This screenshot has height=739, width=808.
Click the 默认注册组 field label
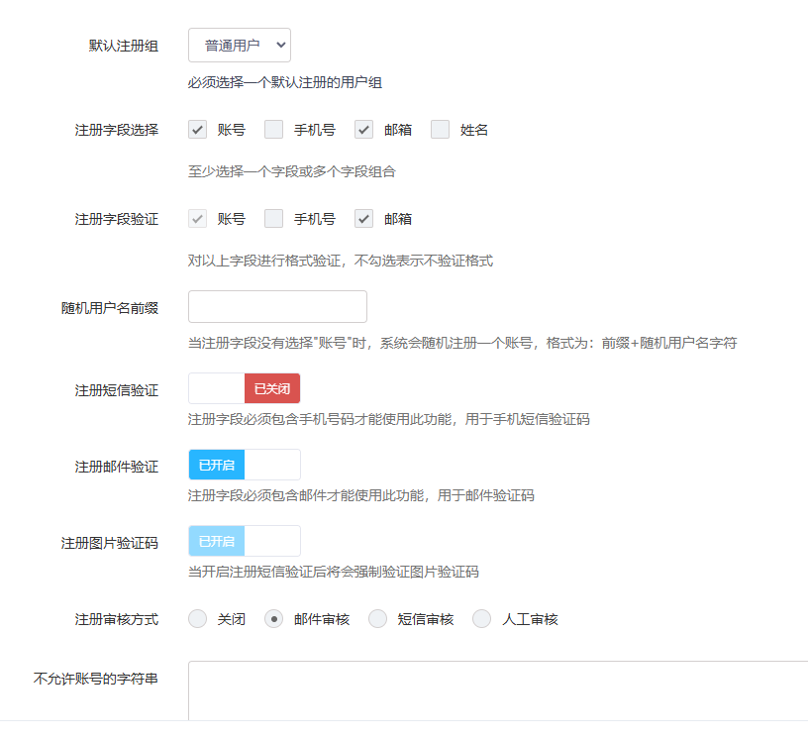(x=124, y=46)
